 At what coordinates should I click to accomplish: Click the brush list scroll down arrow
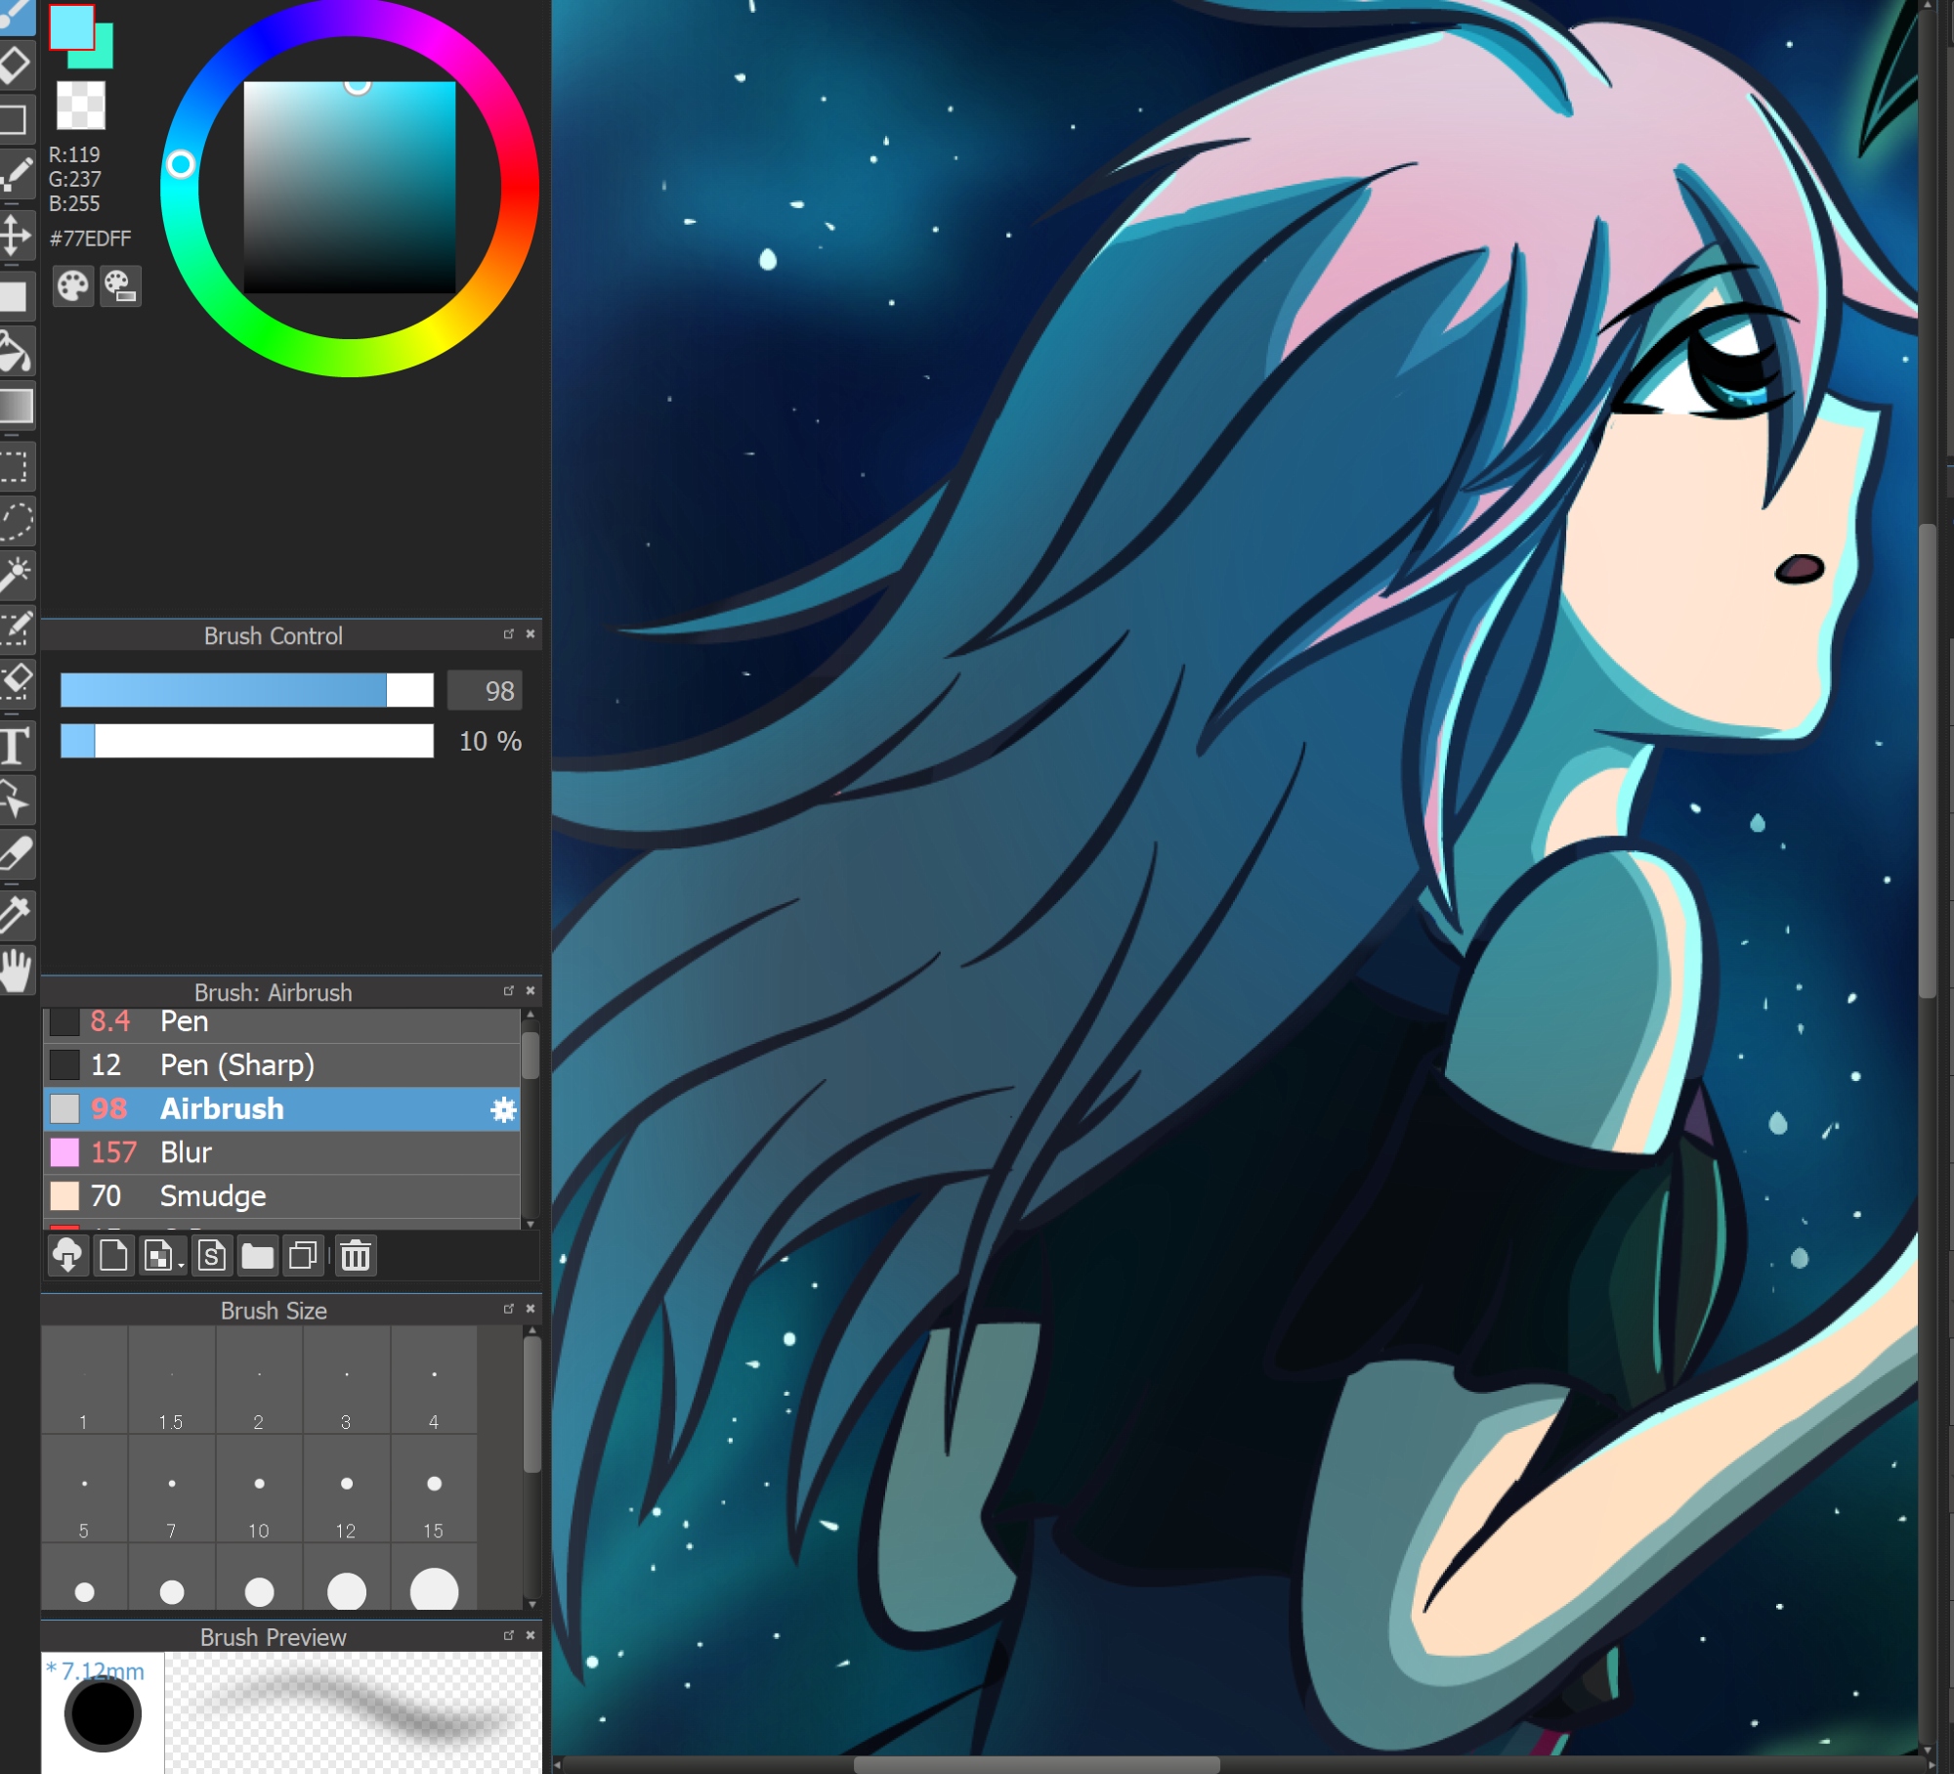[531, 1224]
